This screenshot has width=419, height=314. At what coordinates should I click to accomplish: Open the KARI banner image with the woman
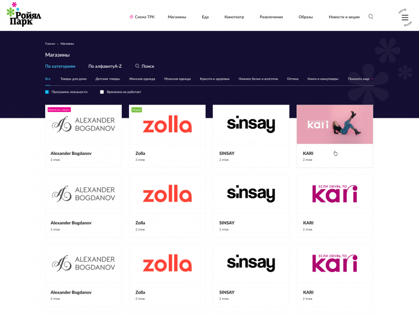[335, 124]
